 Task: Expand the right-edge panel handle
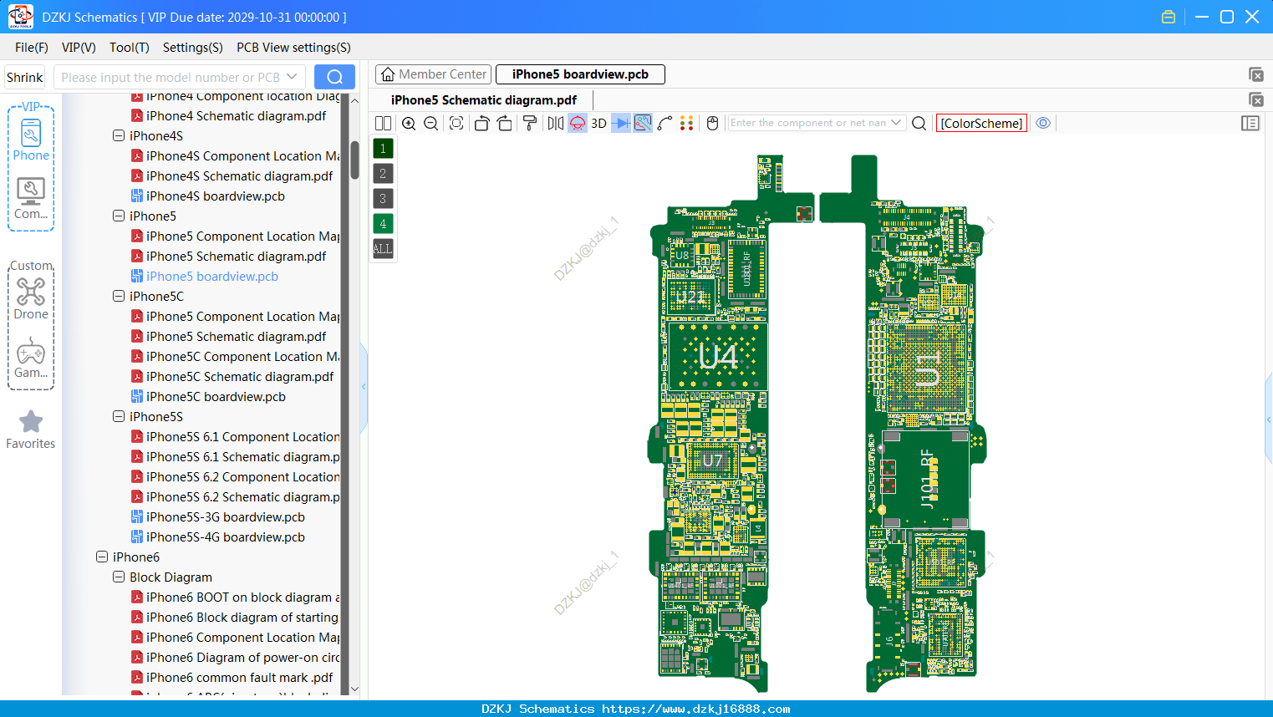tap(1269, 418)
